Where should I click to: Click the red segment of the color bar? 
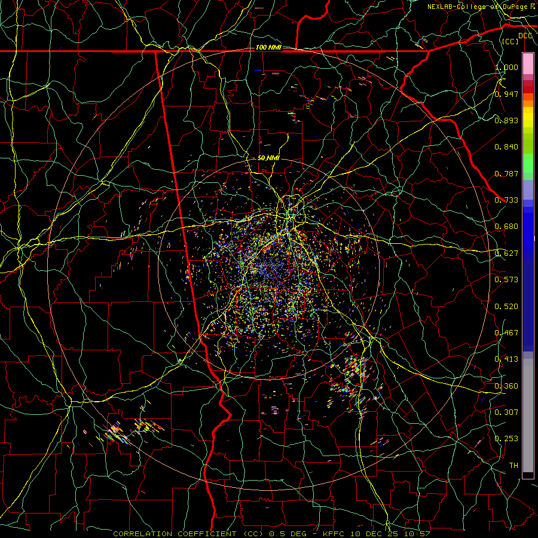528,90
